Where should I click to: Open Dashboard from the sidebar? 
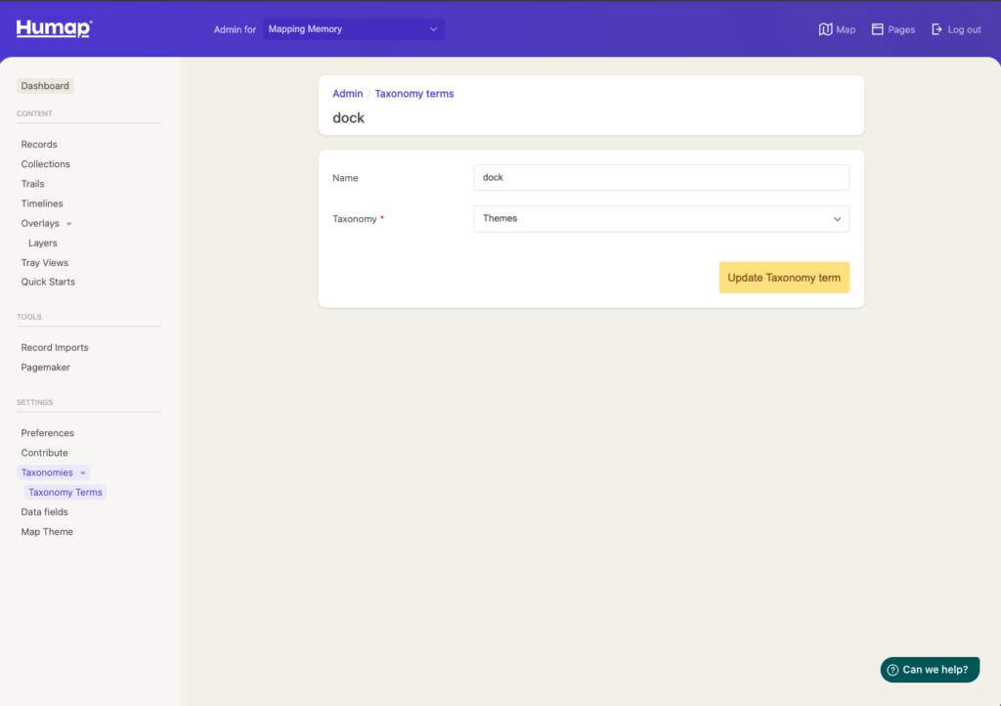[45, 86]
